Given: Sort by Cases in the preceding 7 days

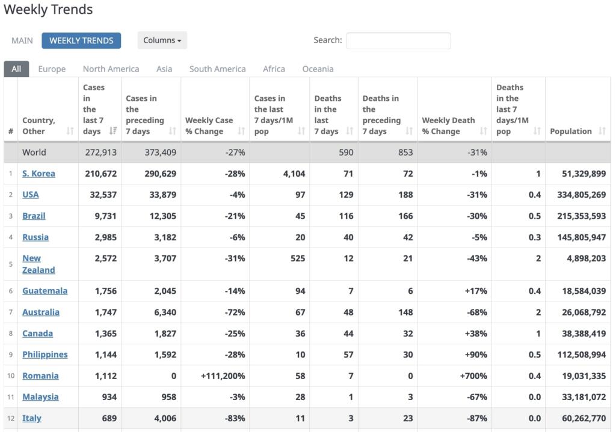Looking at the screenshot, I should click(x=173, y=131).
